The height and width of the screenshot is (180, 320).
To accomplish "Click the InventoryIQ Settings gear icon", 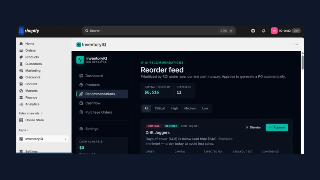I will (x=81, y=129).
